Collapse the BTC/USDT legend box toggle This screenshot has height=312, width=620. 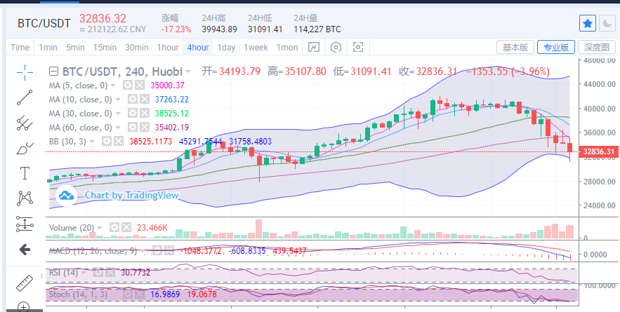pyautogui.click(x=53, y=72)
